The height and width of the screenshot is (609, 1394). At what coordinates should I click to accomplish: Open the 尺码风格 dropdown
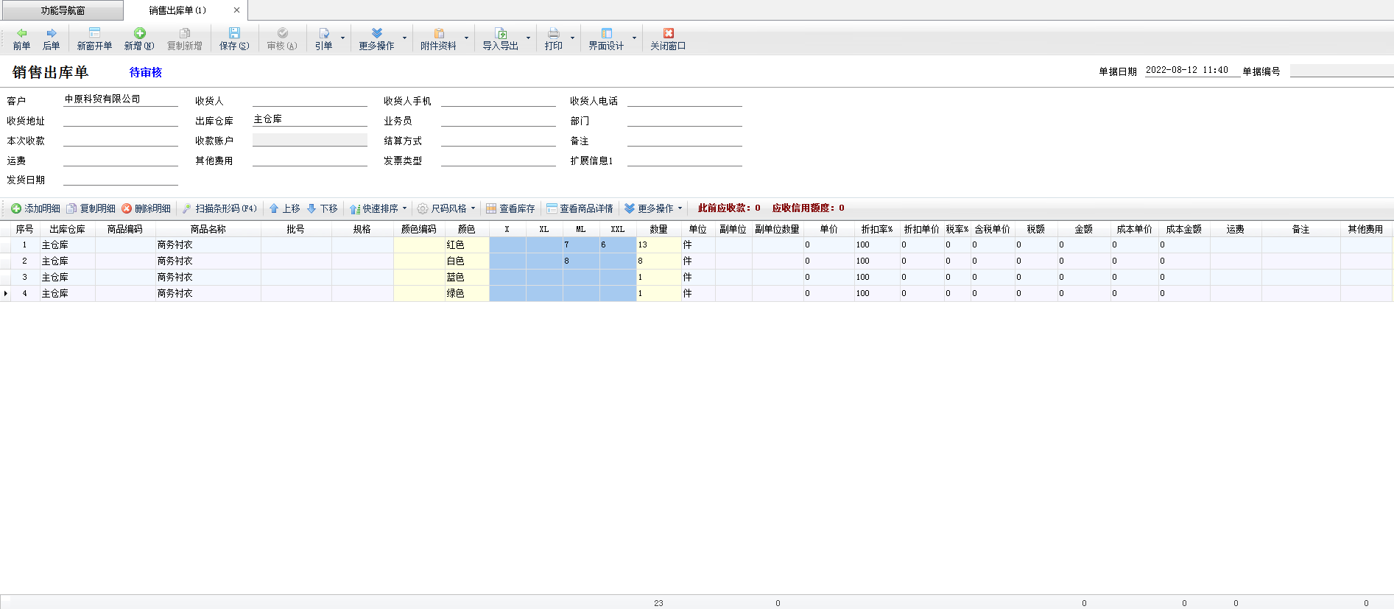click(473, 208)
